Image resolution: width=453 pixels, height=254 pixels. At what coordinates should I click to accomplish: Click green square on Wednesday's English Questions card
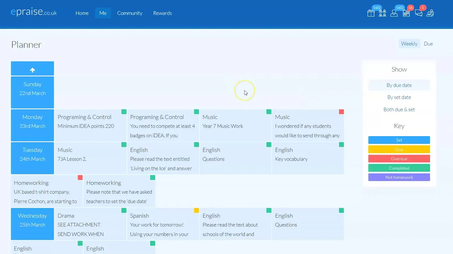coord(342,210)
